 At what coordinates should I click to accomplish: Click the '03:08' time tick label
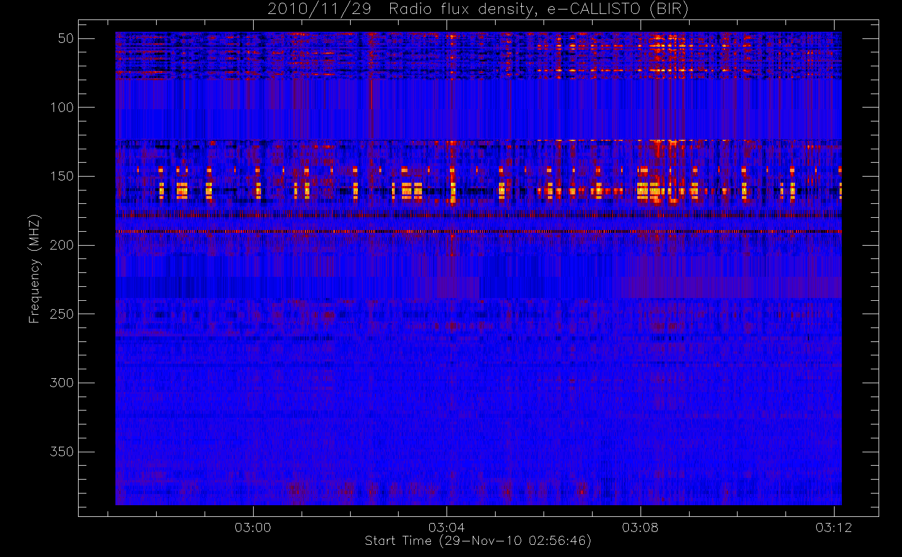pos(640,527)
